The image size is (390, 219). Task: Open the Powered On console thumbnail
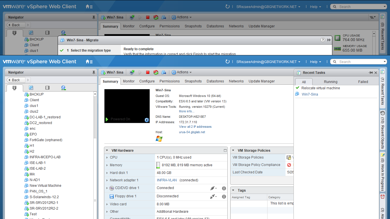[x=127, y=106]
